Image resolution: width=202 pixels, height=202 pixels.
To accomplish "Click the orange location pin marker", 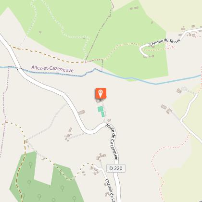I will click(101, 93).
